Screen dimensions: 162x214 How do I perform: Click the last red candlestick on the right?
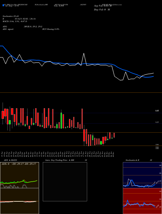coord(114,135)
